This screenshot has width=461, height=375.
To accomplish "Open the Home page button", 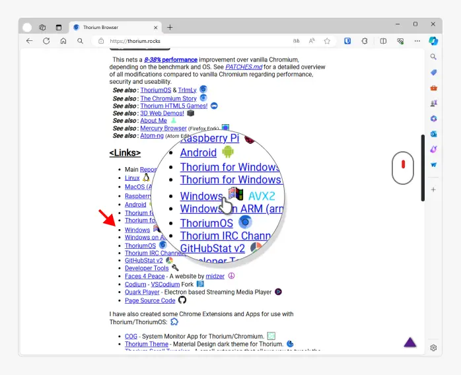I will click(63, 41).
